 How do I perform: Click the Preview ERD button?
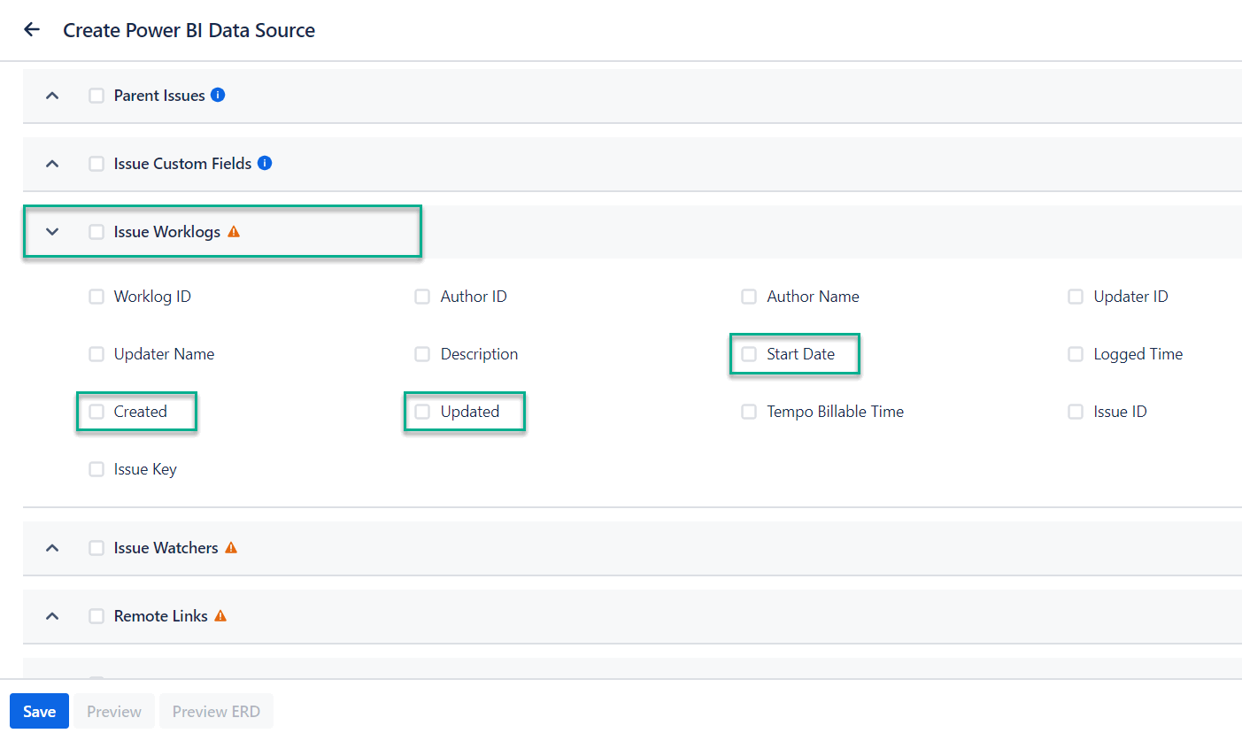pyautogui.click(x=216, y=712)
